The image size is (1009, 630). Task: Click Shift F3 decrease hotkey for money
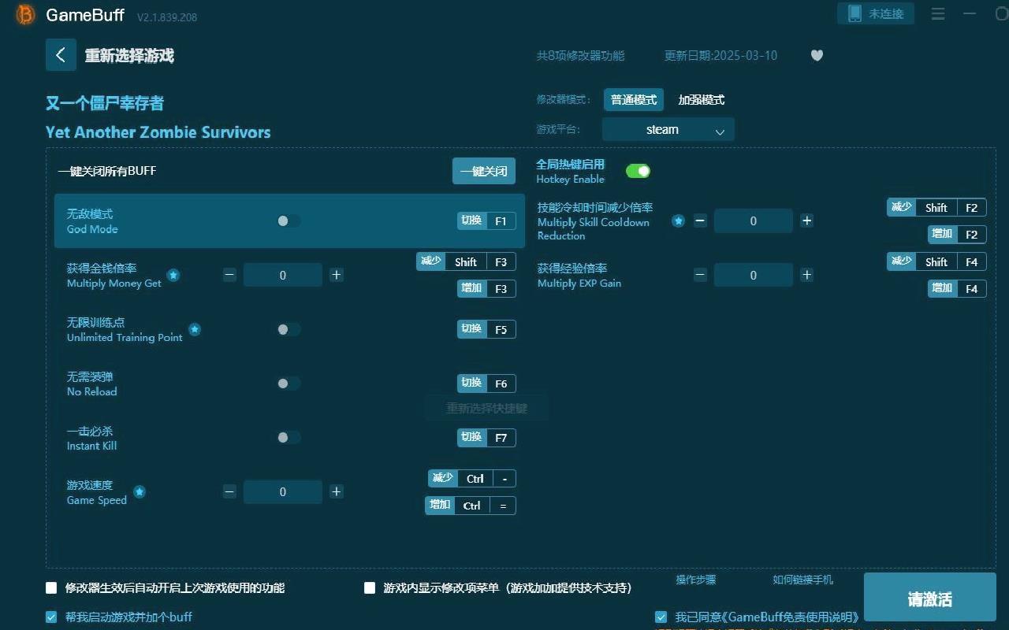tap(466, 261)
